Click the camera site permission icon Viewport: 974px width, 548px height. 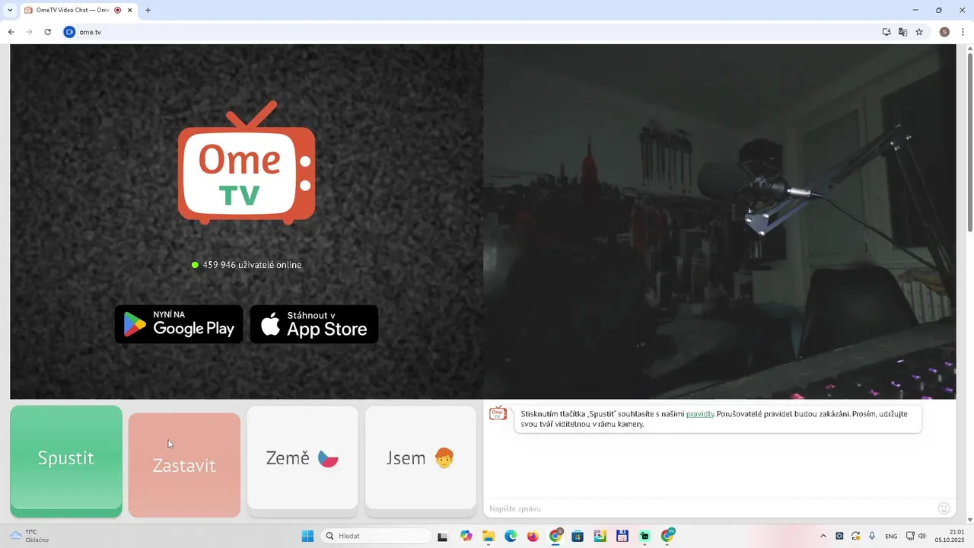[70, 32]
